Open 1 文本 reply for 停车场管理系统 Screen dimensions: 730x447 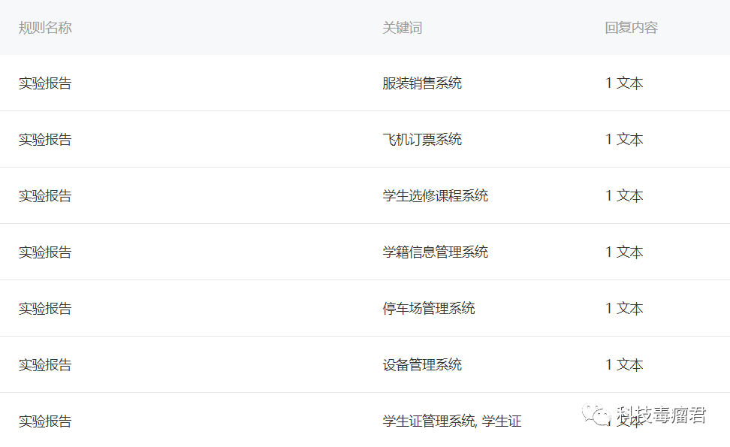[624, 309]
